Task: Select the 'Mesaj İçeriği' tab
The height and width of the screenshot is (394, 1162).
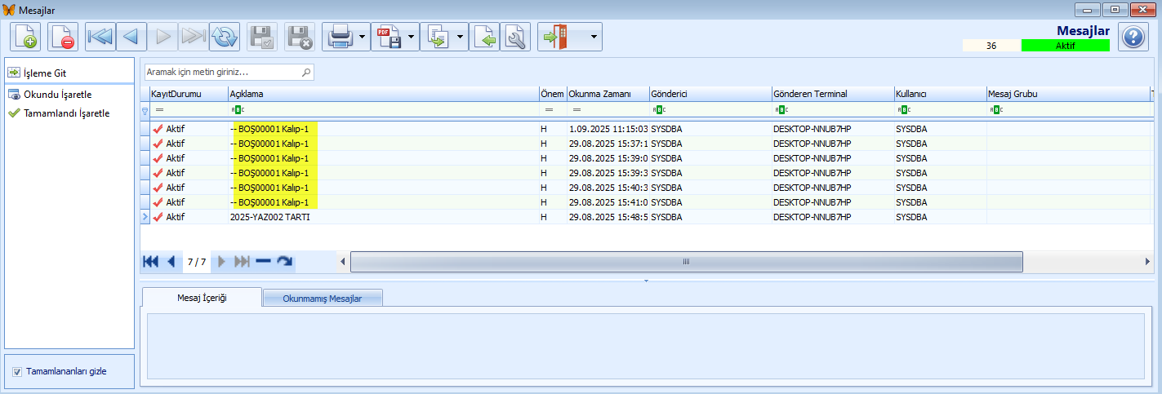Action: coord(202,298)
